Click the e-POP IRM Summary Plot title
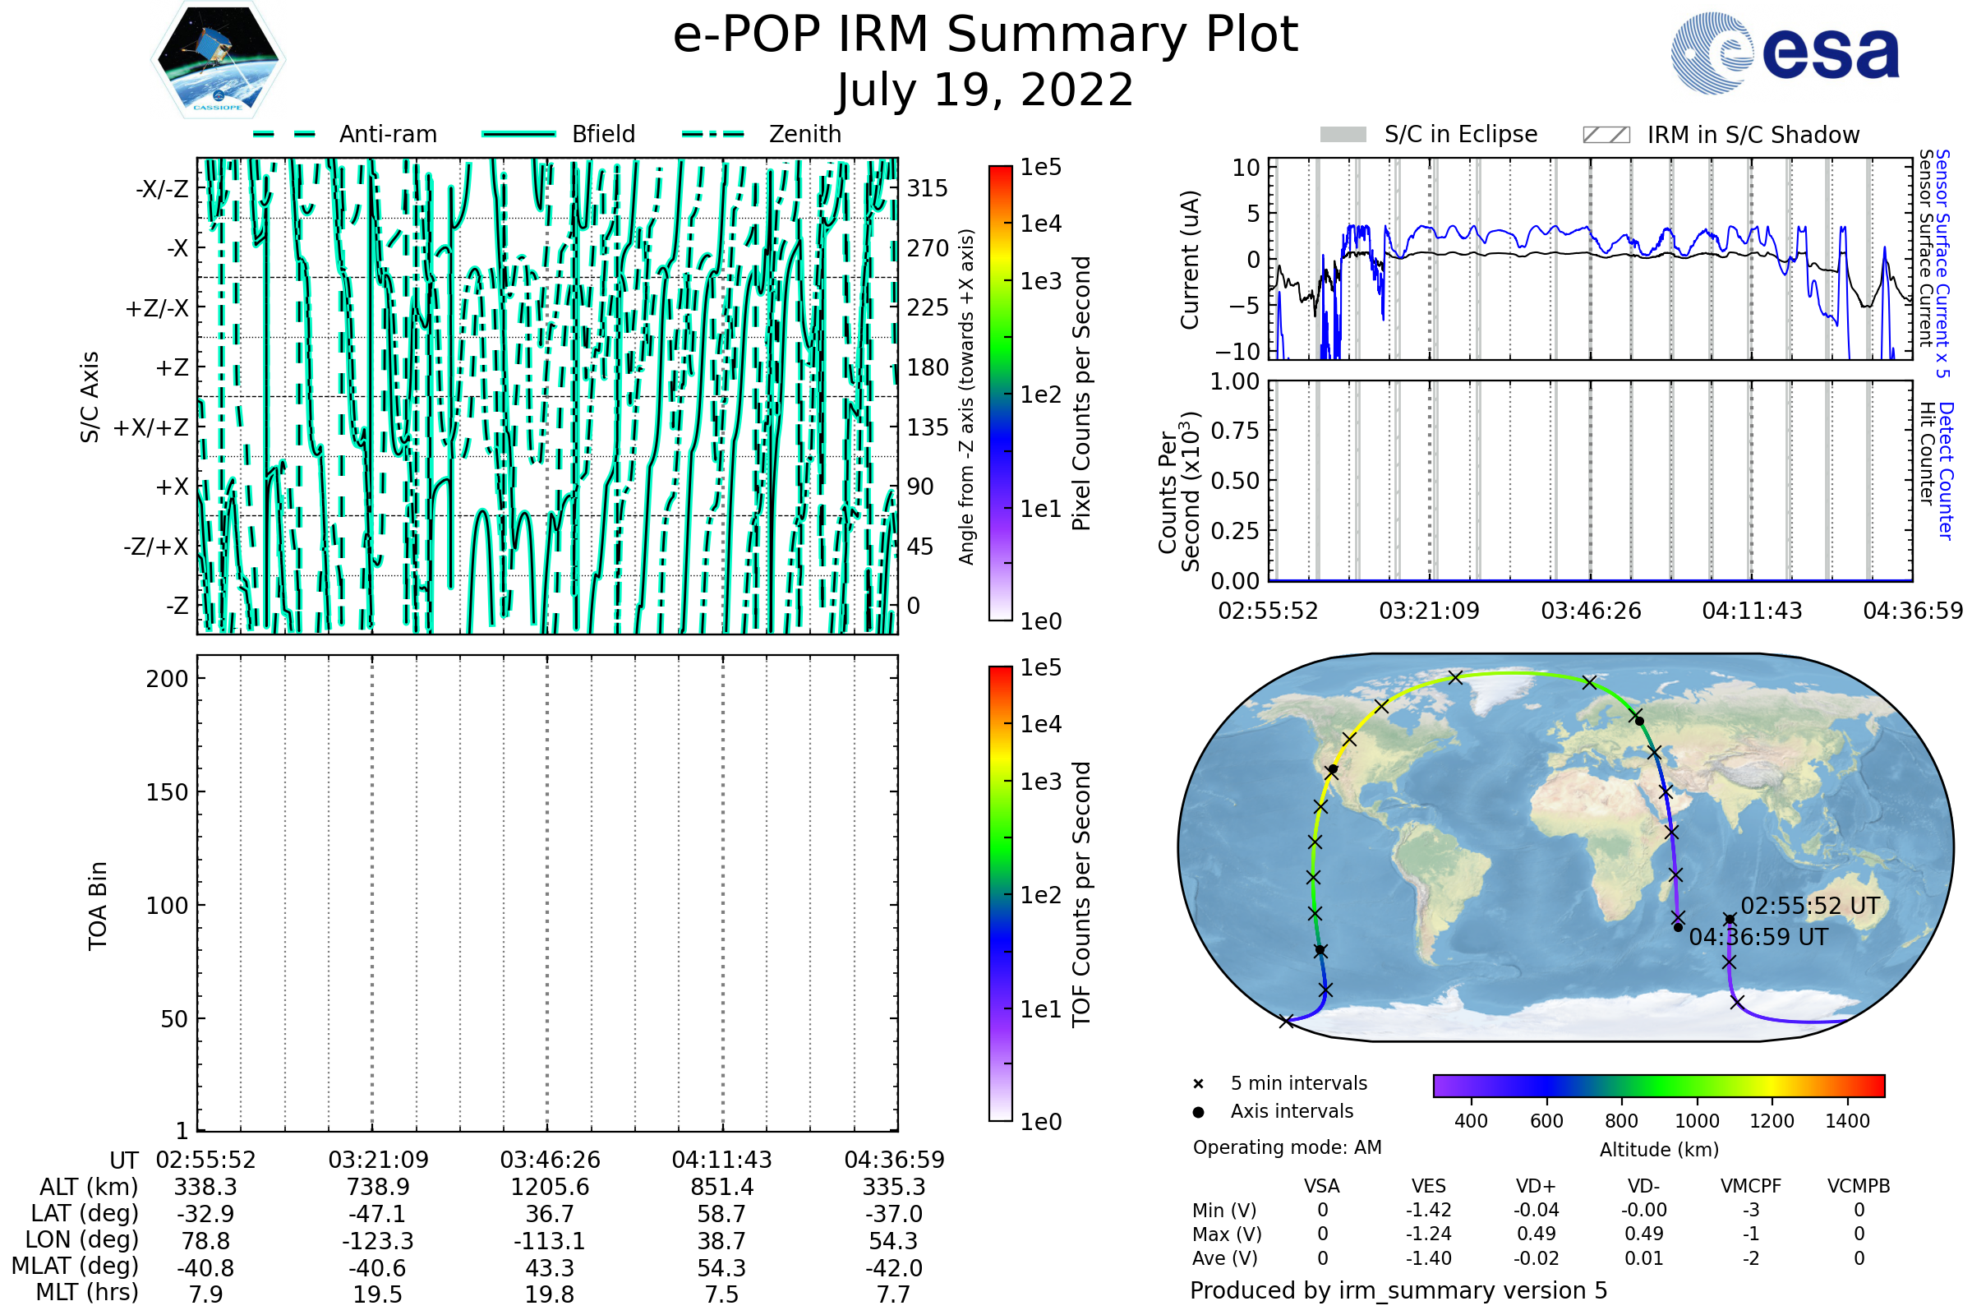1972x1315 pixels. tap(985, 35)
